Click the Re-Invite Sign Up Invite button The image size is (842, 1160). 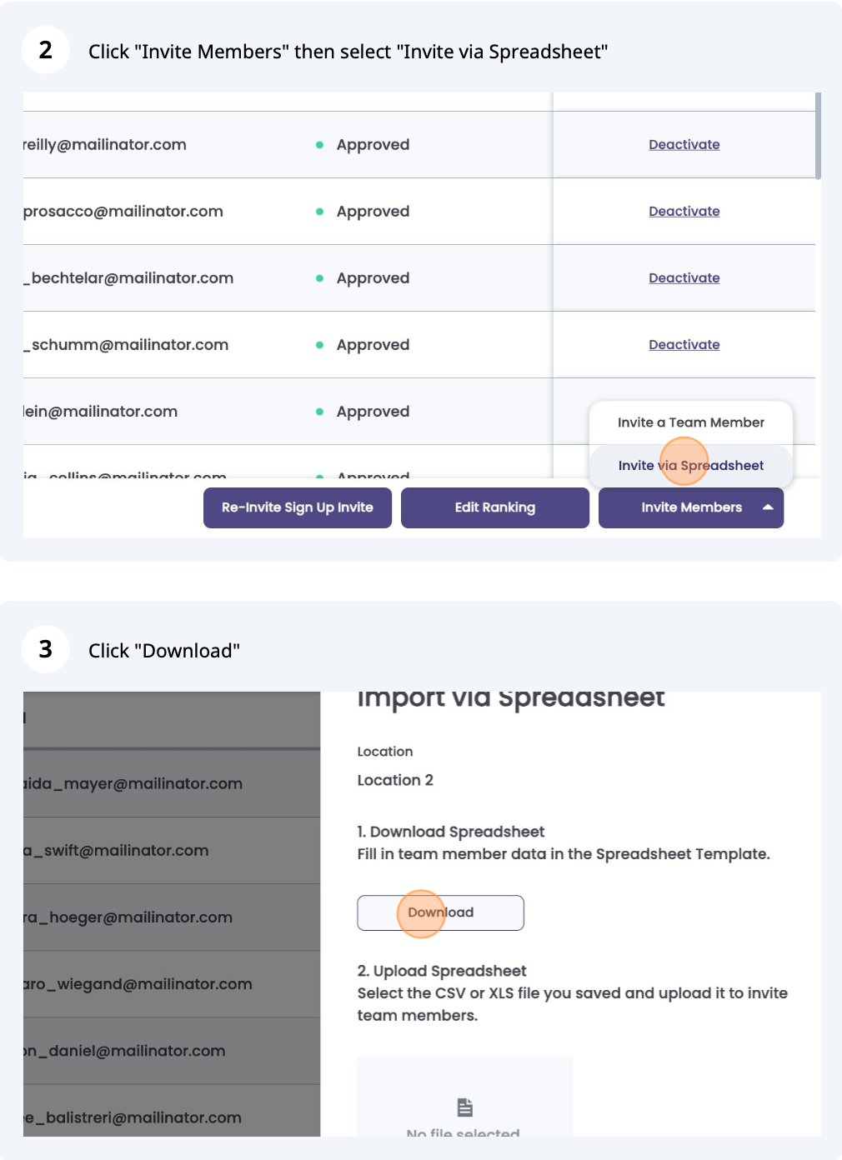tap(297, 507)
